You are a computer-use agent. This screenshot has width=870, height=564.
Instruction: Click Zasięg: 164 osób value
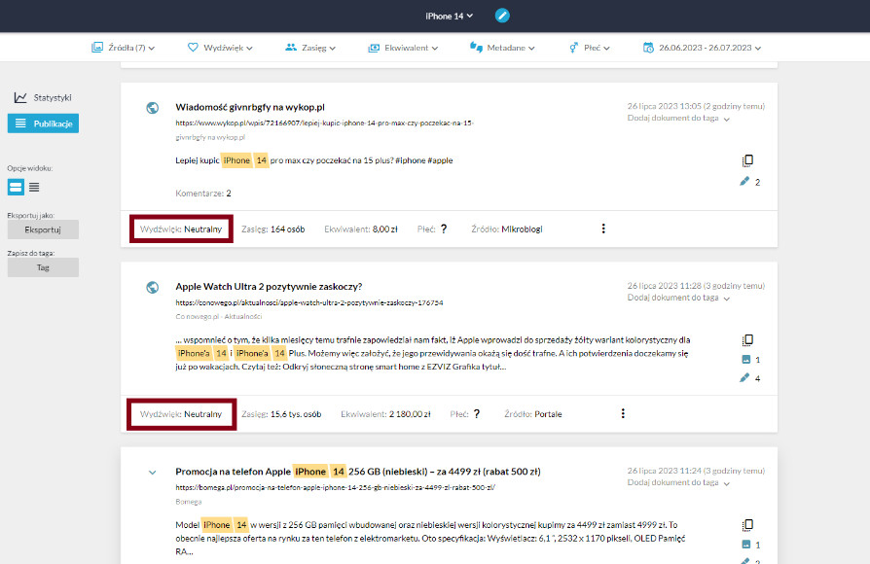(273, 229)
